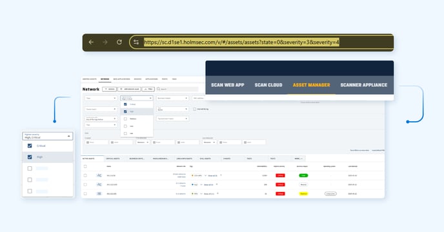
Task: Toggle the select-all checkbox in the table header
Action: (85, 166)
